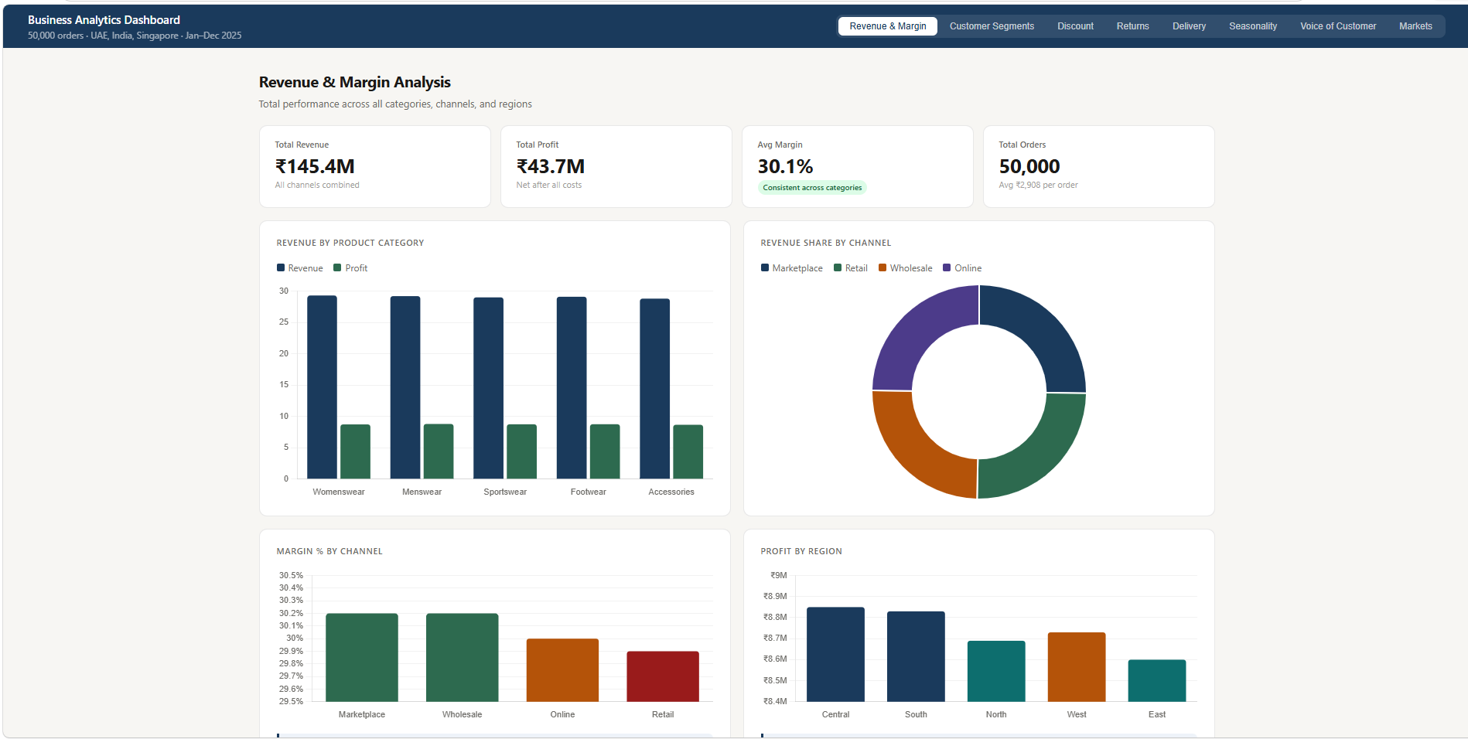Click the Footwear profit bar

pyautogui.click(x=605, y=451)
